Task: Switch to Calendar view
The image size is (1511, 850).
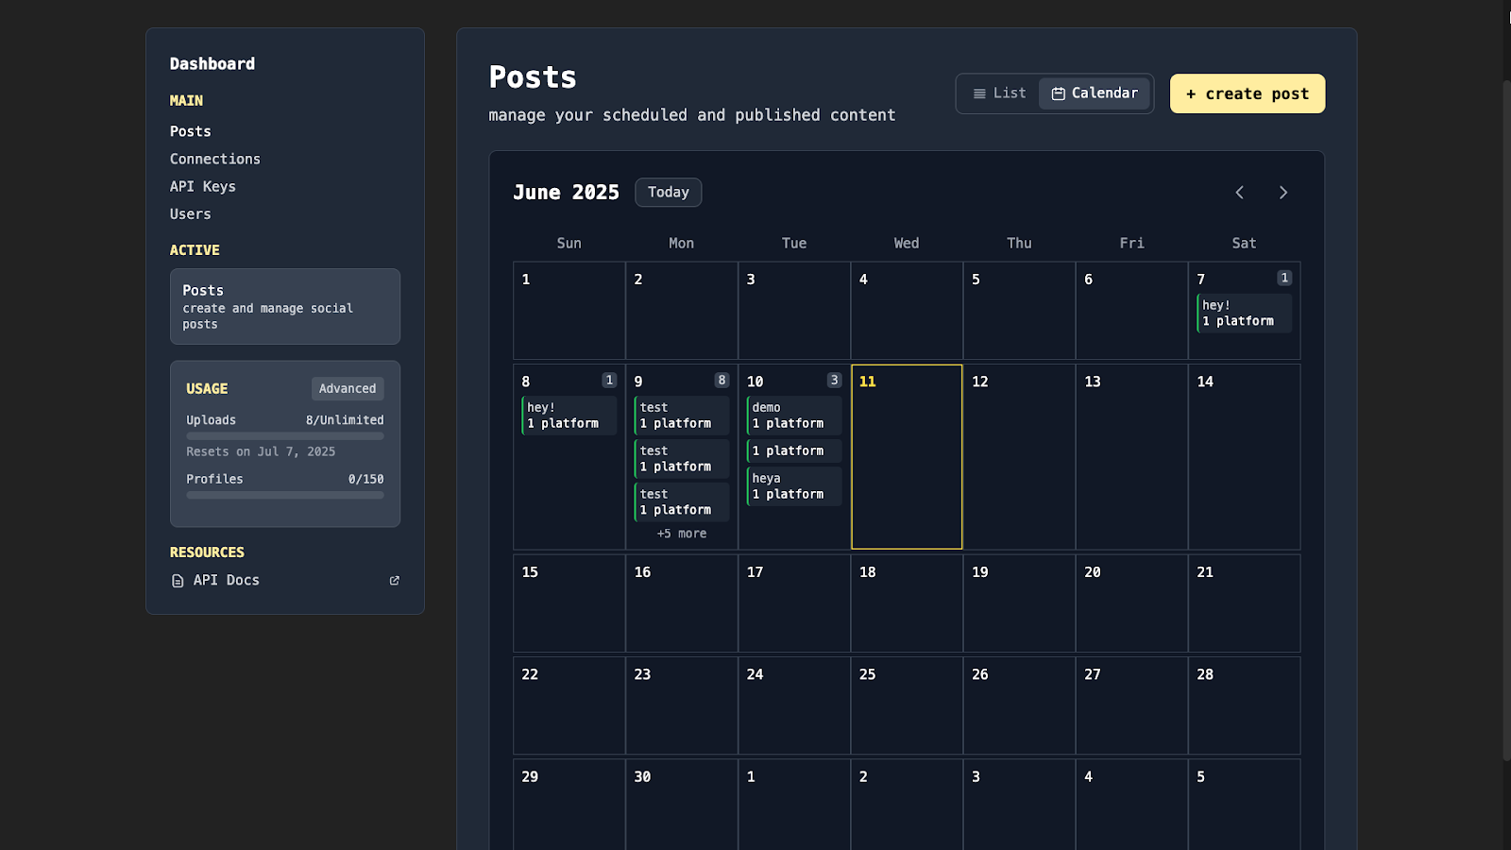Action: [x=1095, y=93]
